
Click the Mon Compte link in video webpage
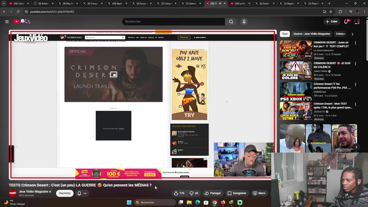tap(200, 37)
